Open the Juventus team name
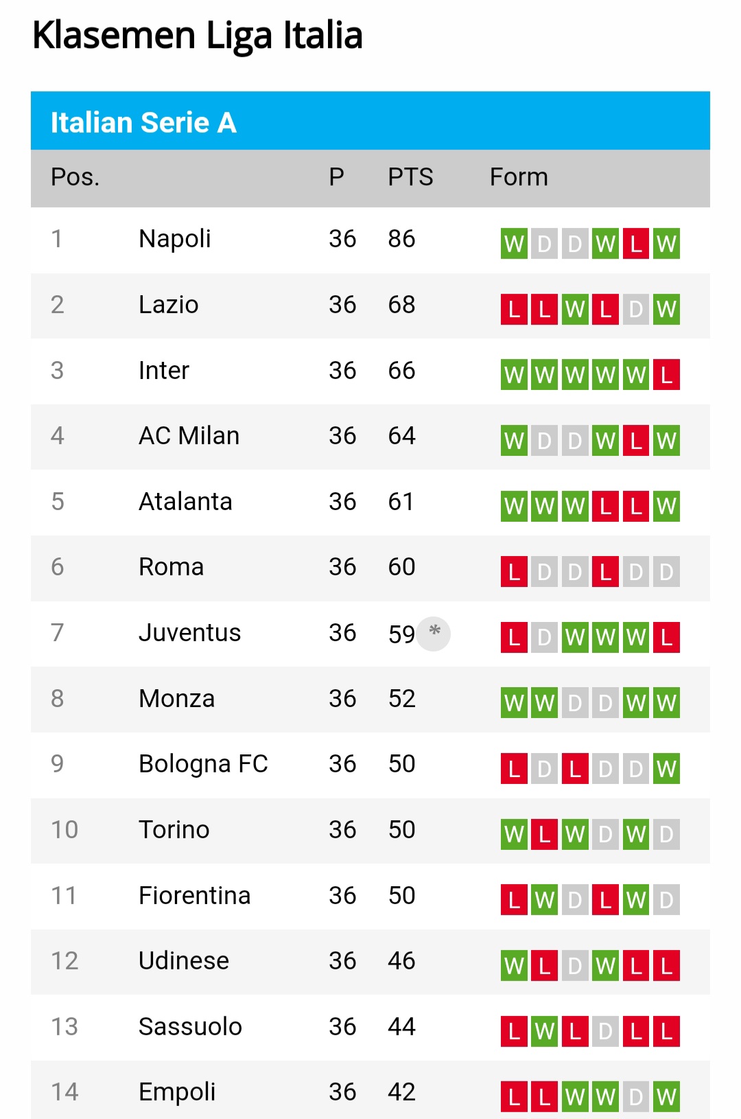The height and width of the screenshot is (1119, 741). (189, 633)
